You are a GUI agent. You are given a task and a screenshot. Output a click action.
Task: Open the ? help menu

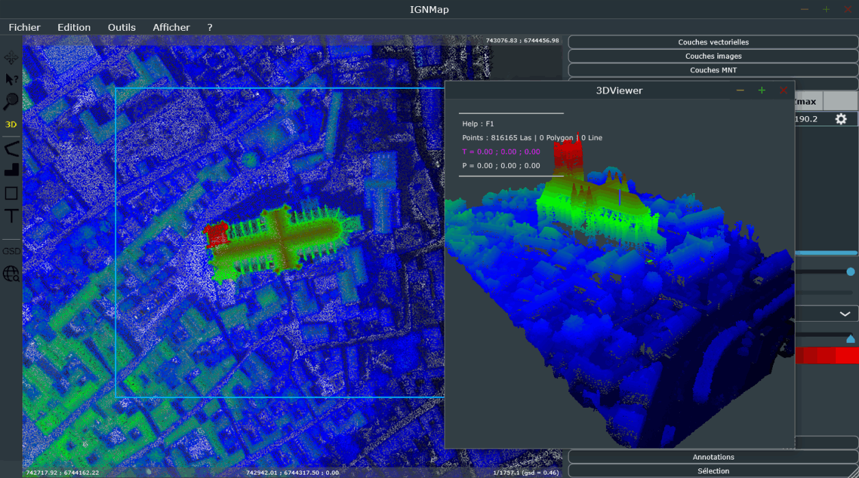point(210,27)
